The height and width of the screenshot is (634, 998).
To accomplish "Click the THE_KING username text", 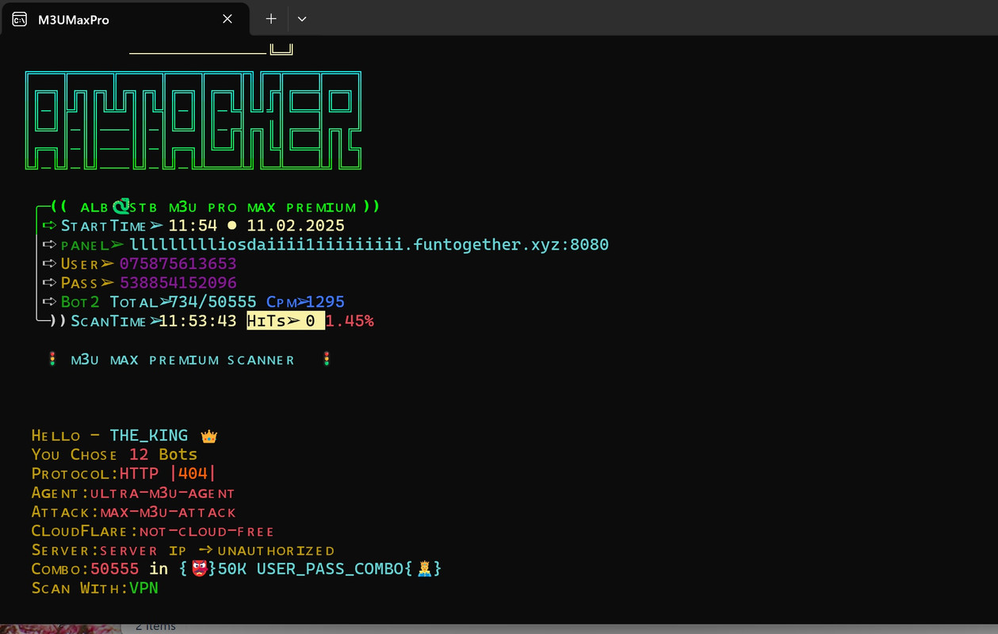I will click(149, 435).
